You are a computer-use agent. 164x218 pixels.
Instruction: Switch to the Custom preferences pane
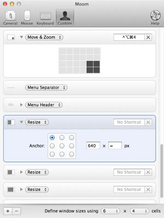pyautogui.click(x=65, y=18)
